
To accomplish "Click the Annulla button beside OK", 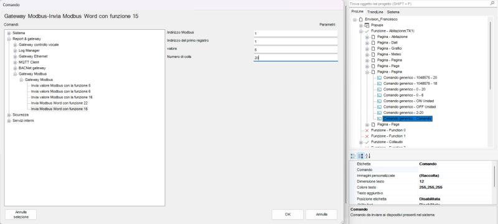I will pyautogui.click(x=321, y=215).
